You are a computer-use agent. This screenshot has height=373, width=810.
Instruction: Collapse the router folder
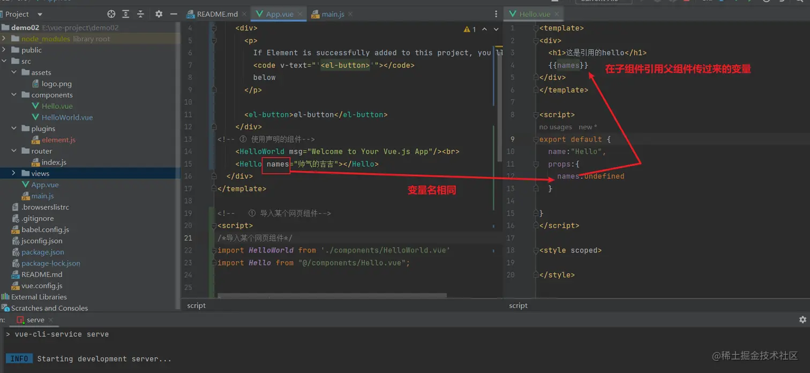pyautogui.click(x=14, y=151)
